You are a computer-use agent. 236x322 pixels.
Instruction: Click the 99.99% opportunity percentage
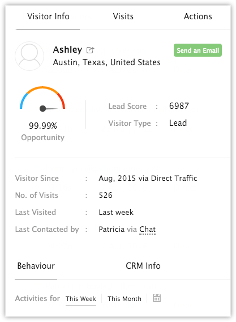click(x=43, y=126)
